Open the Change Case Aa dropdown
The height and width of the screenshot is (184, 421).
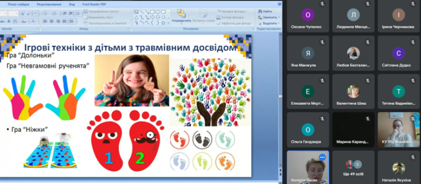click(x=24, y=21)
